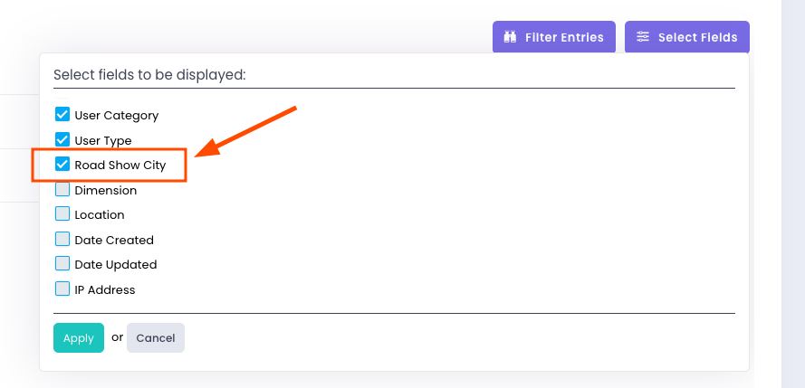Turn on the Date Updated checkbox

tap(62, 264)
